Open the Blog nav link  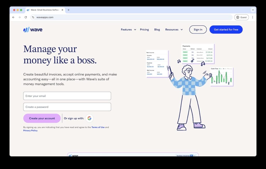(x=157, y=30)
